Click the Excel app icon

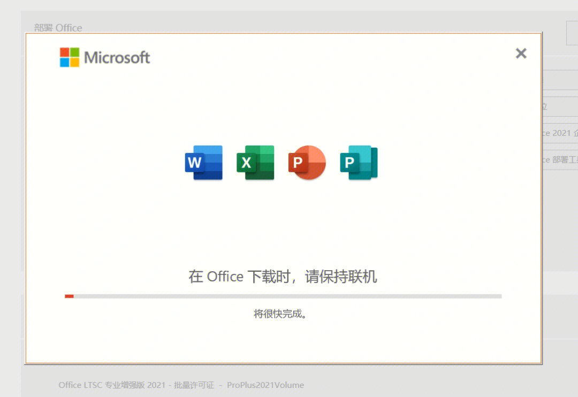tap(255, 163)
